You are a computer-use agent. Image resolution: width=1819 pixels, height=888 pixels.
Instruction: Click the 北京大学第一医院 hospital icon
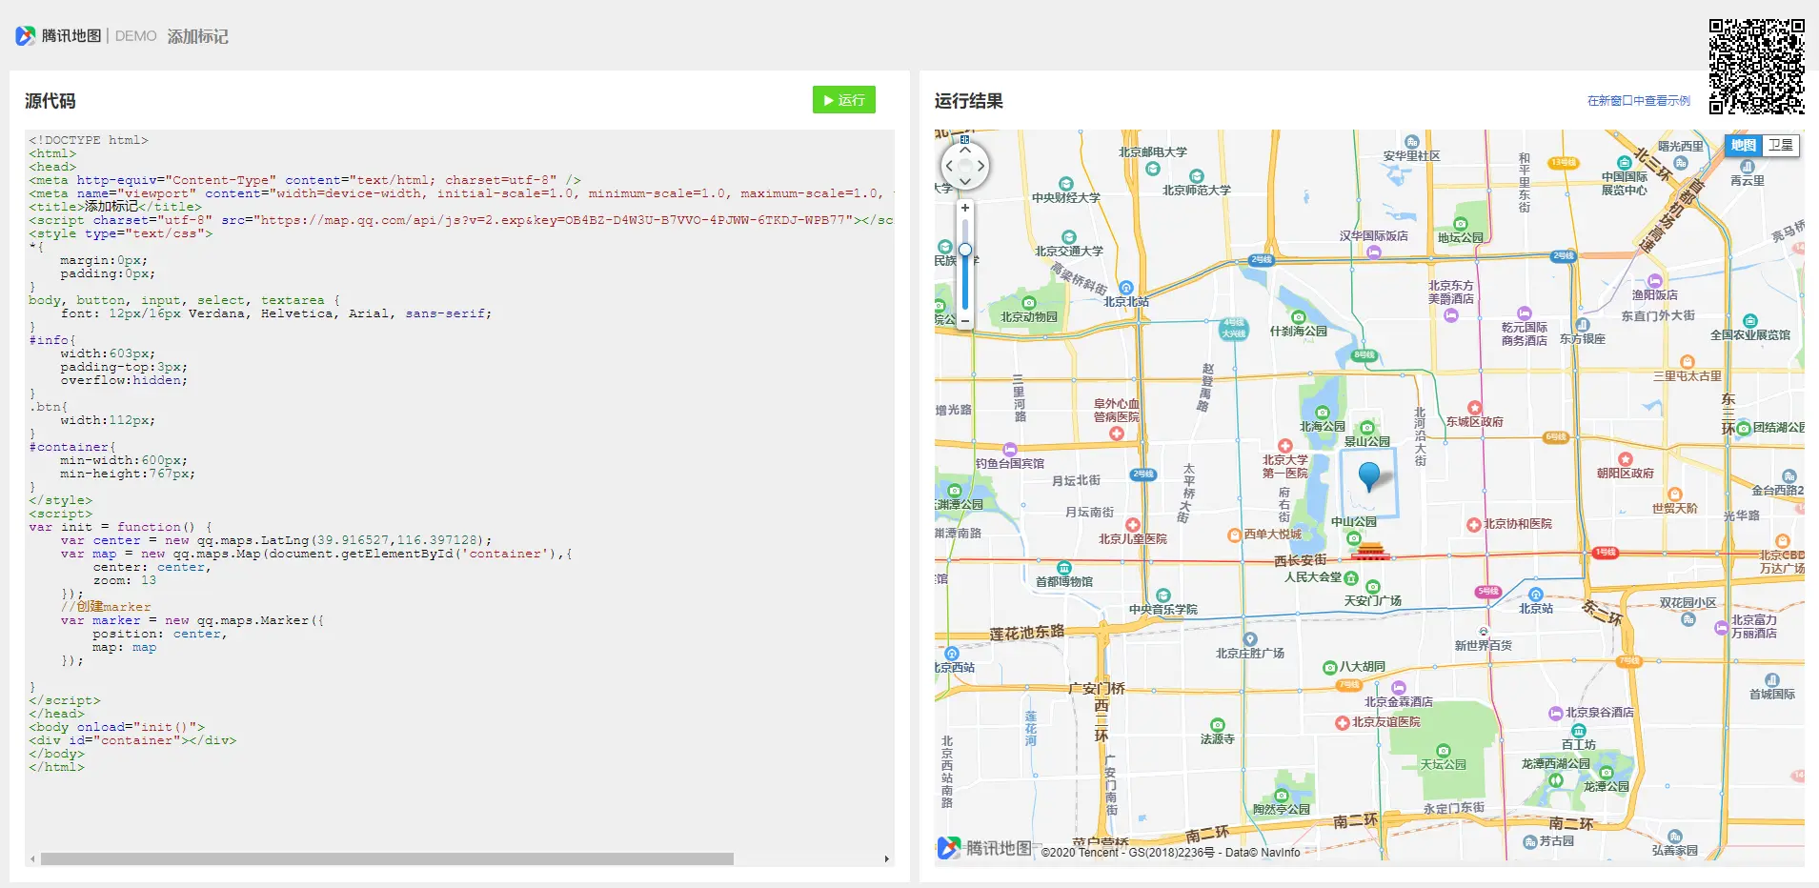click(x=1285, y=446)
